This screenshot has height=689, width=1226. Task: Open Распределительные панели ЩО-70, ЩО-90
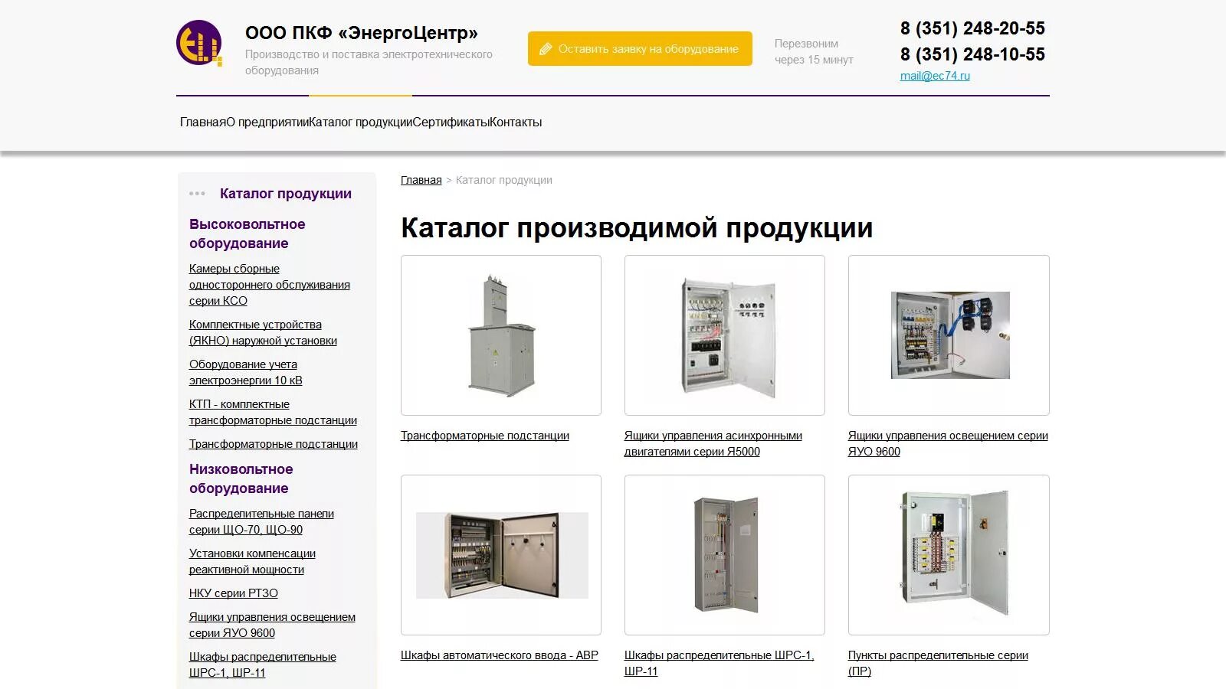[x=261, y=522]
